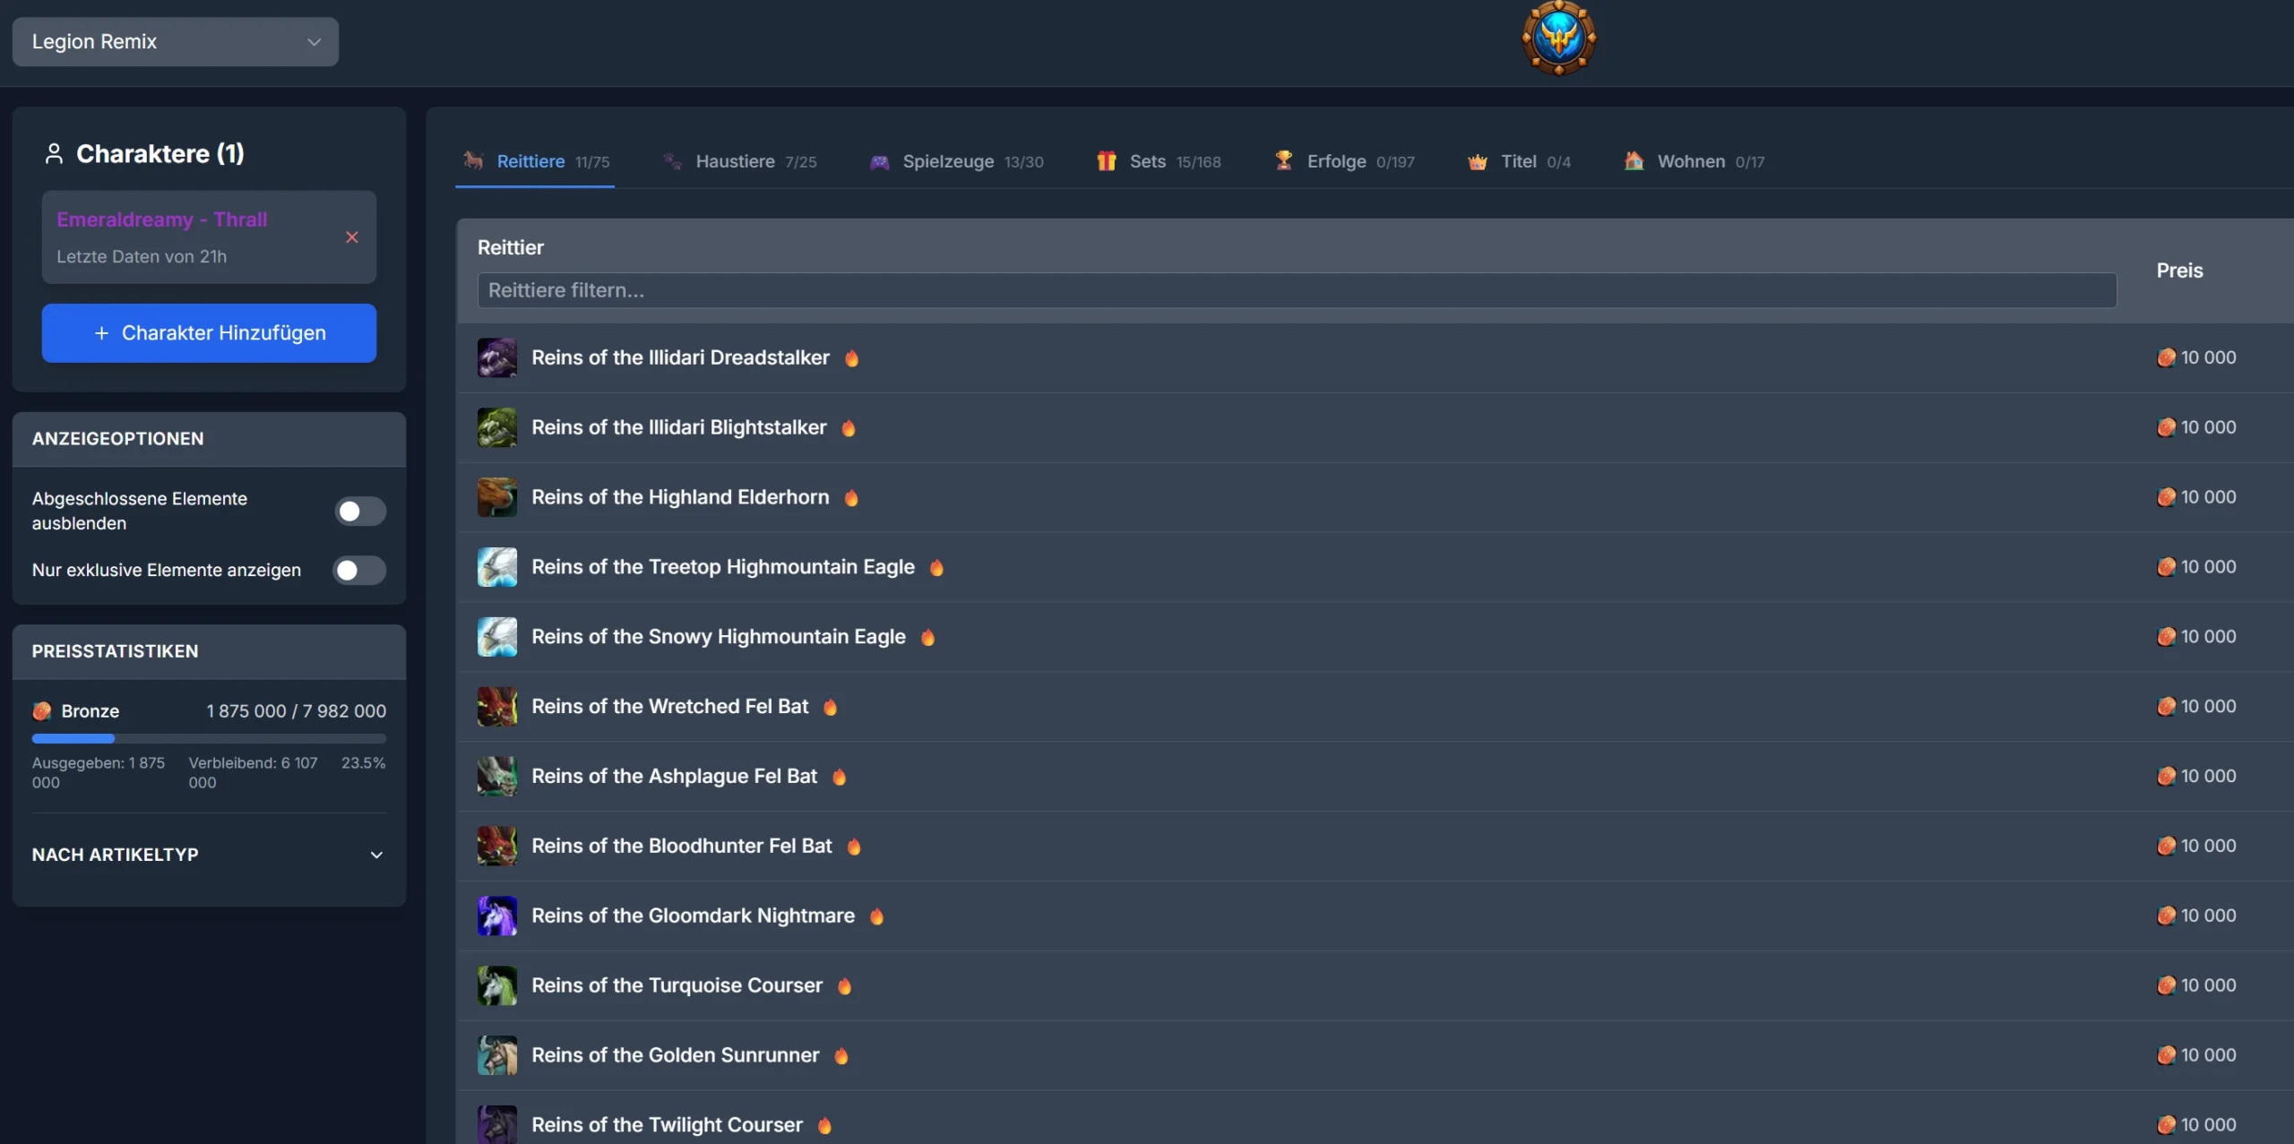Open the Emeraldreamy - Thrall character link
The image size is (2294, 1144).
(x=162, y=219)
